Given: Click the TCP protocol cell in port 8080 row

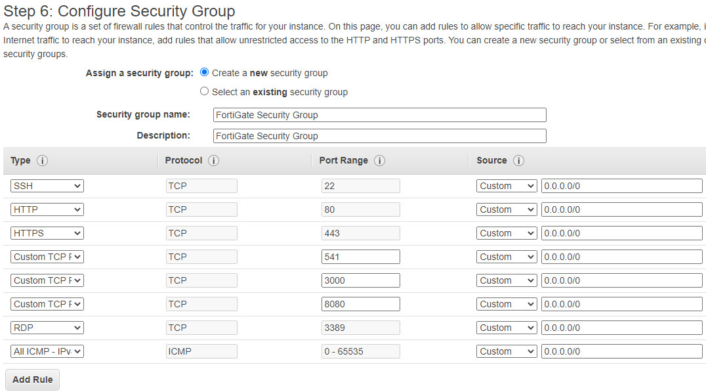Looking at the screenshot, I should 201,304.
